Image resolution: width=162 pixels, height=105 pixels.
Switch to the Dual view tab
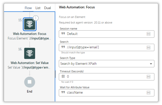tap(47, 8)
